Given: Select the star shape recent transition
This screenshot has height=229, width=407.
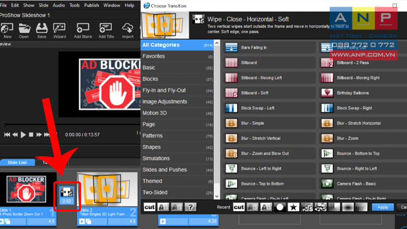Looking at the screenshot, I should click(x=294, y=207).
